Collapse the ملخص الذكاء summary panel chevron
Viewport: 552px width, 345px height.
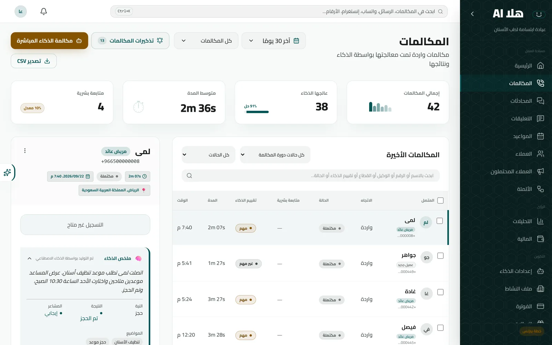pyautogui.click(x=29, y=258)
